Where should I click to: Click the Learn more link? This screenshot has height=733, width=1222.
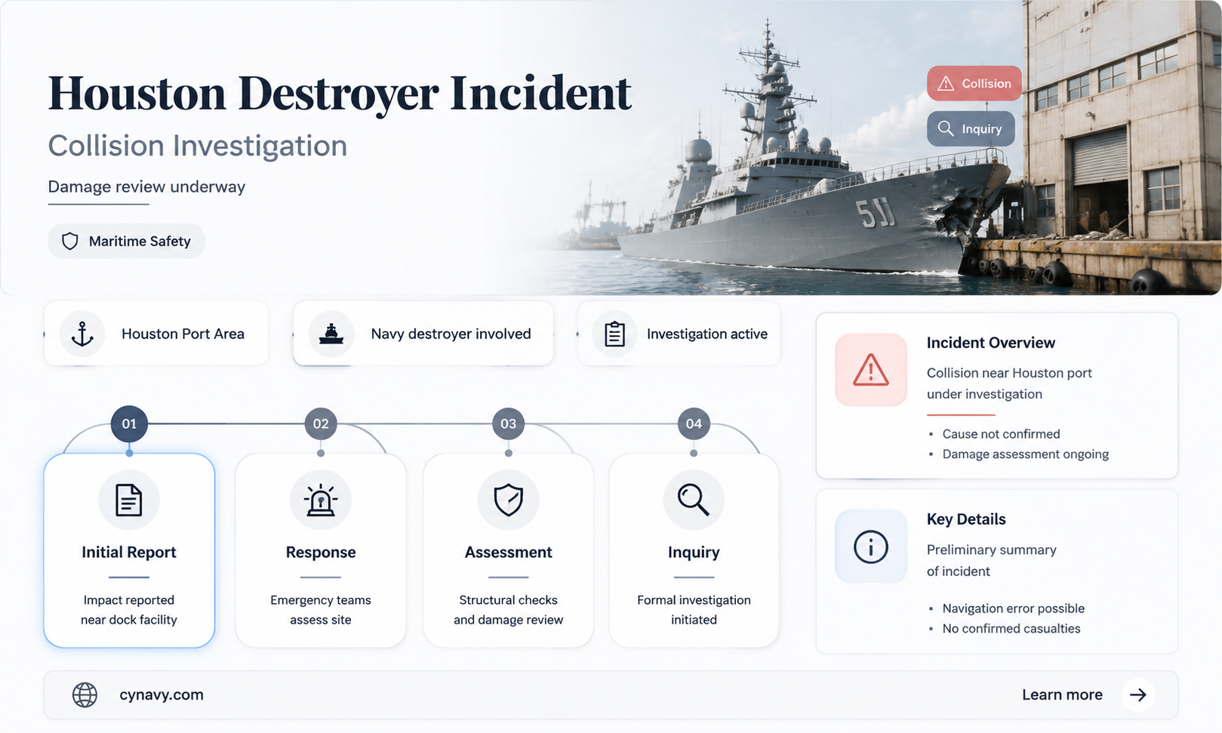pos(1062,695)
